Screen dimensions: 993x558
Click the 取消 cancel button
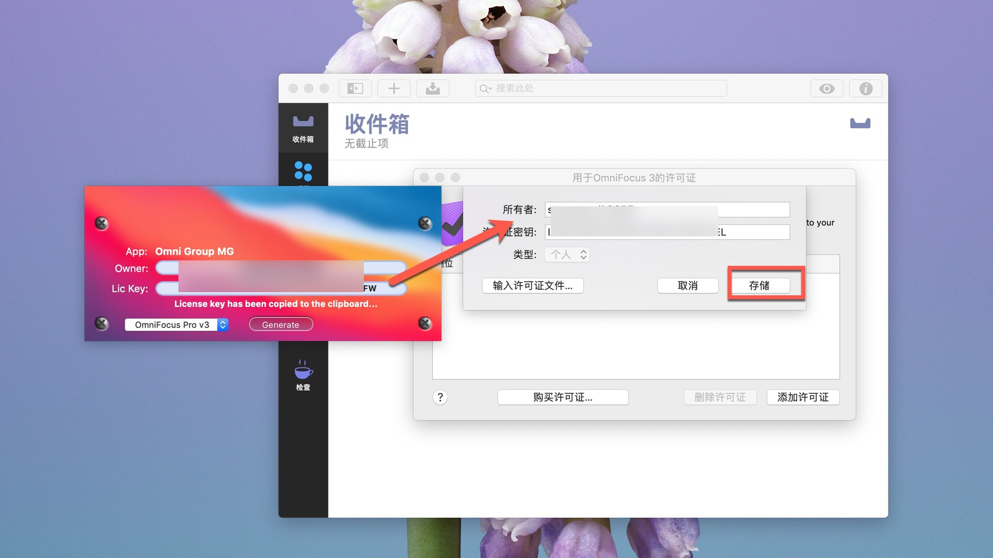[x=688, y=286]
